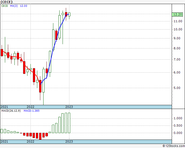
Task: Click the moving average value 12.00
Action: [23, 6]
